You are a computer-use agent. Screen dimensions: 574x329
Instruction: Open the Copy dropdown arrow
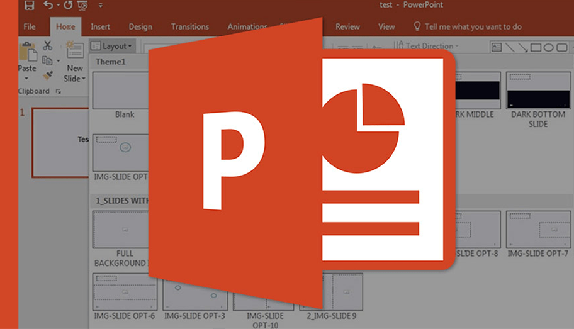[58, 61]
